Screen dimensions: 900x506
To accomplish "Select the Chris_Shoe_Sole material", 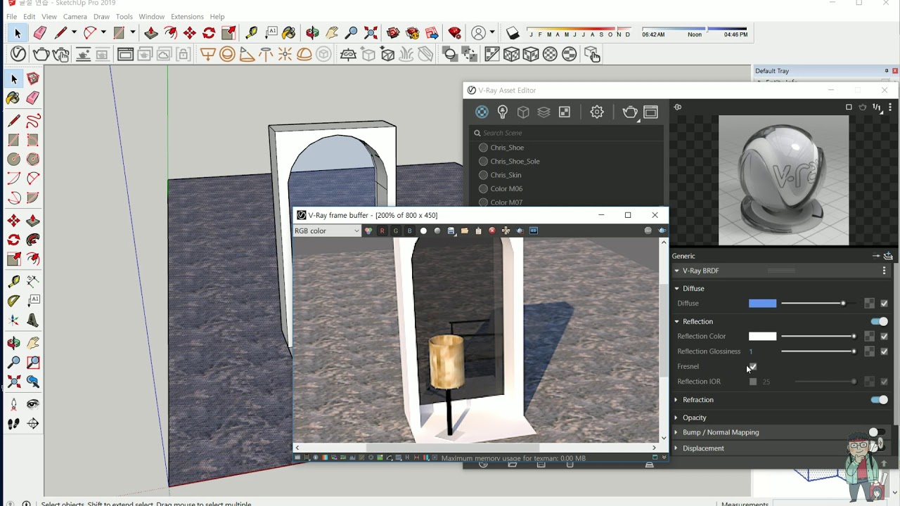I will click(x=515, y=162).
